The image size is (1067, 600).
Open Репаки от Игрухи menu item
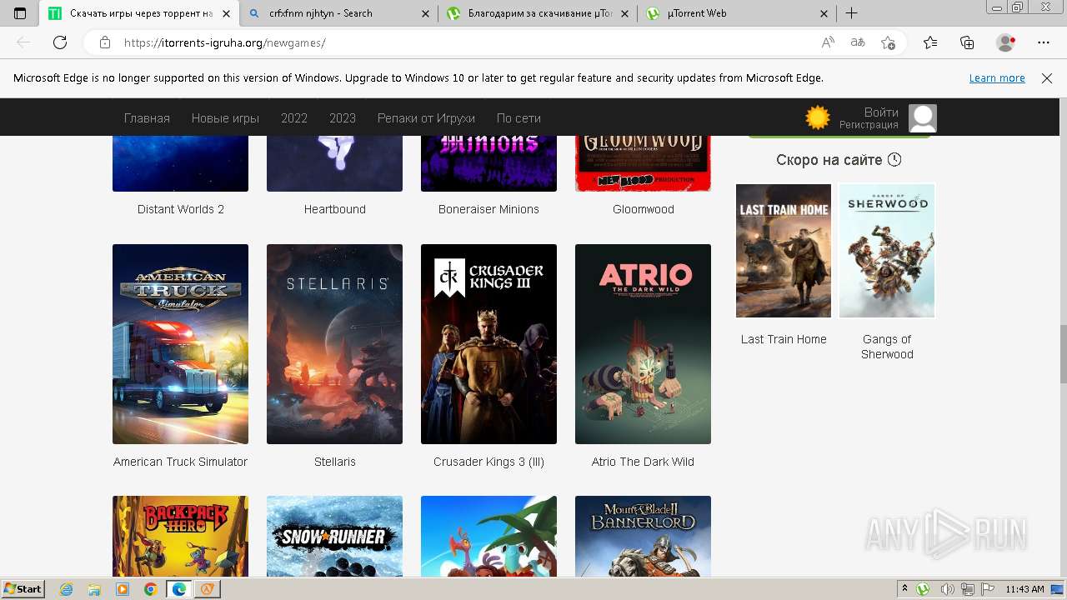[x=426, y=118]
